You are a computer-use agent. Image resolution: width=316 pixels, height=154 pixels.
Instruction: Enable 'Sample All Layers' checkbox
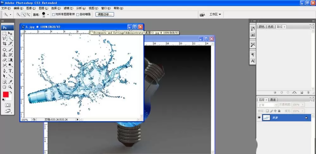pyautogui.click(x=53, y=14)
